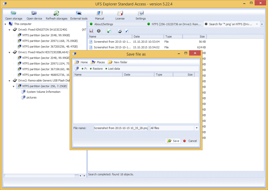Collapse the Drive0 KINGSTON node
Viewport: 268px width, 190px height.
pos(9,30)
